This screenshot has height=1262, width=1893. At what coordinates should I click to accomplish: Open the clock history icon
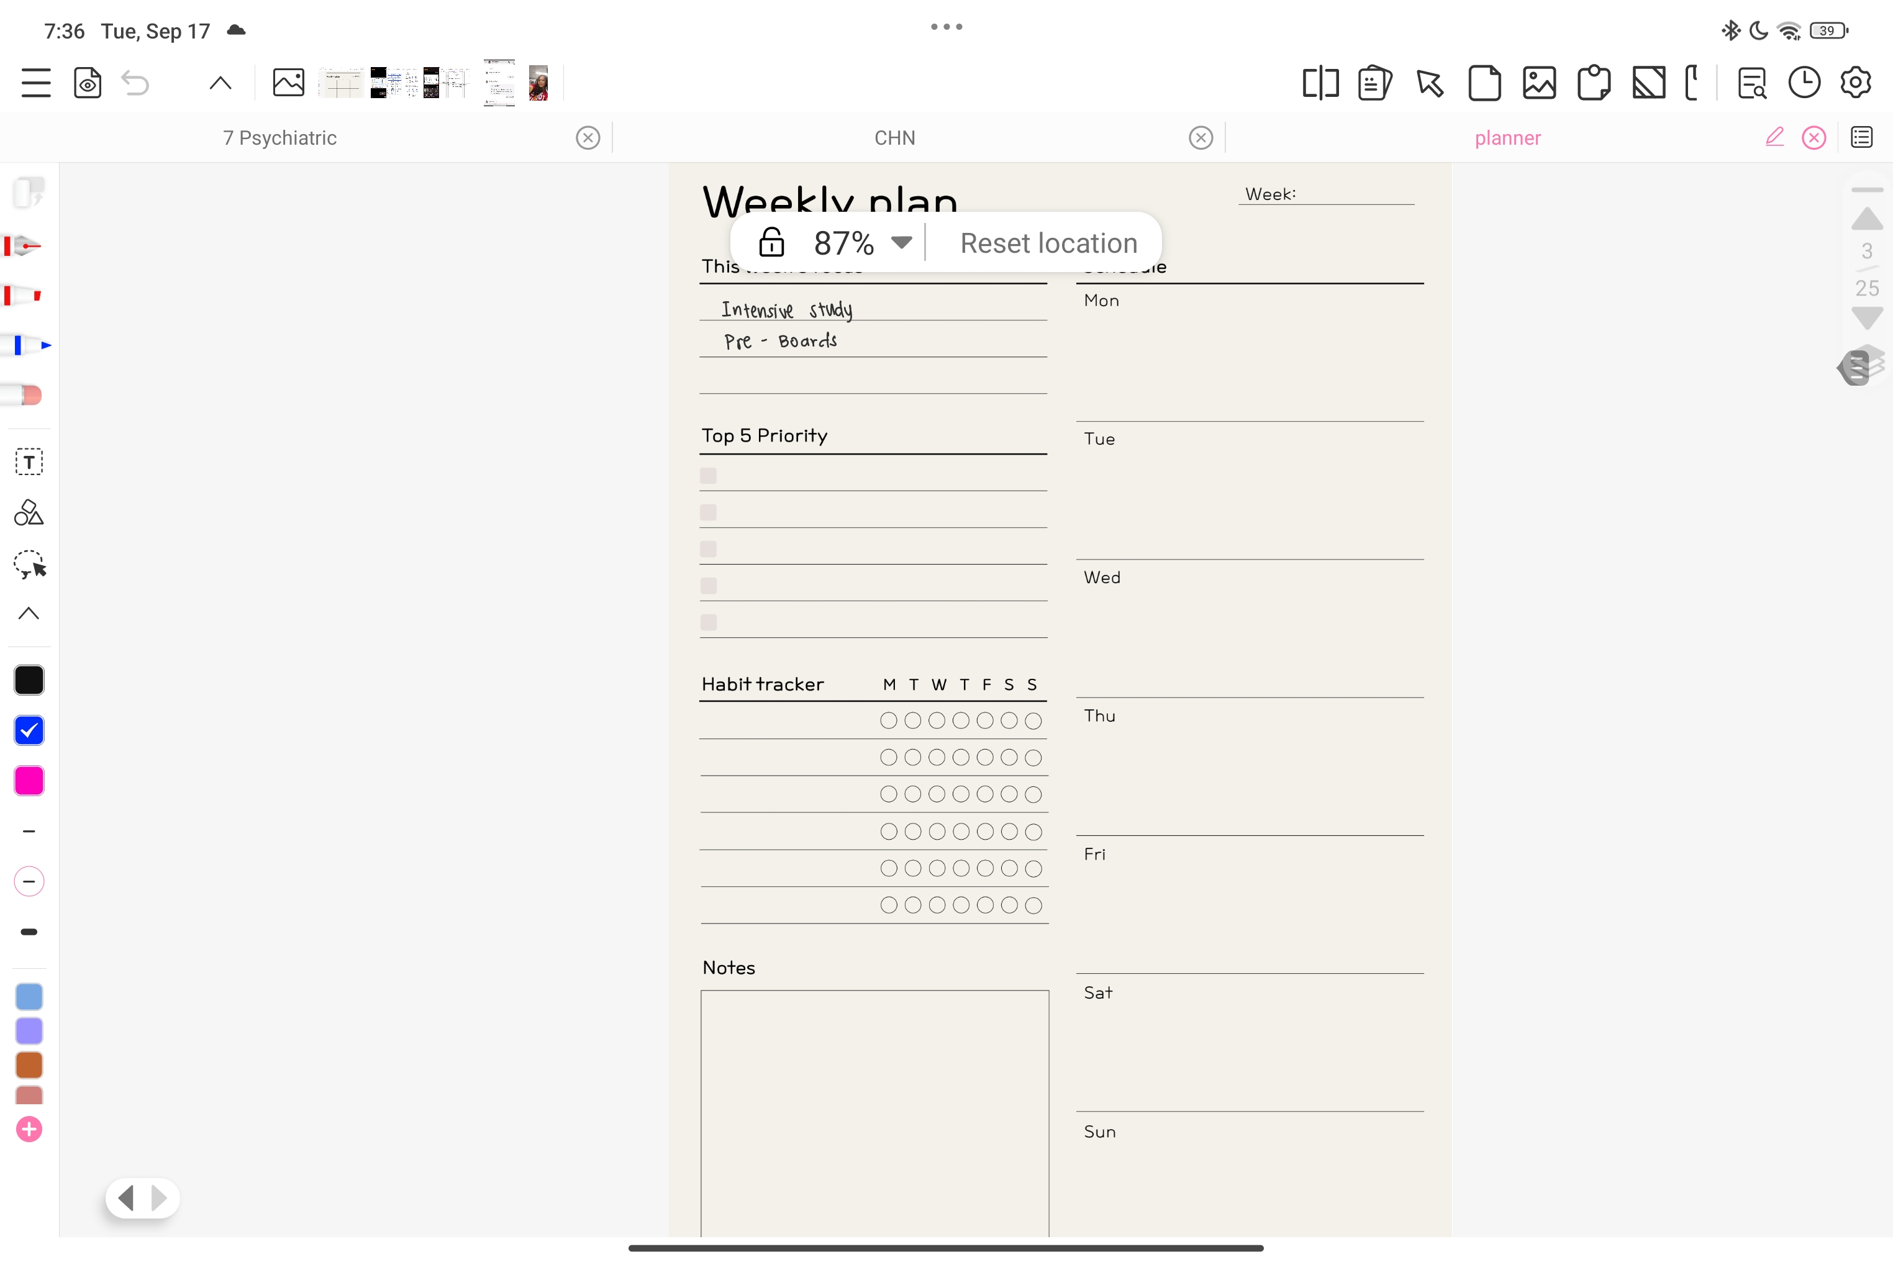(1804, 83)
